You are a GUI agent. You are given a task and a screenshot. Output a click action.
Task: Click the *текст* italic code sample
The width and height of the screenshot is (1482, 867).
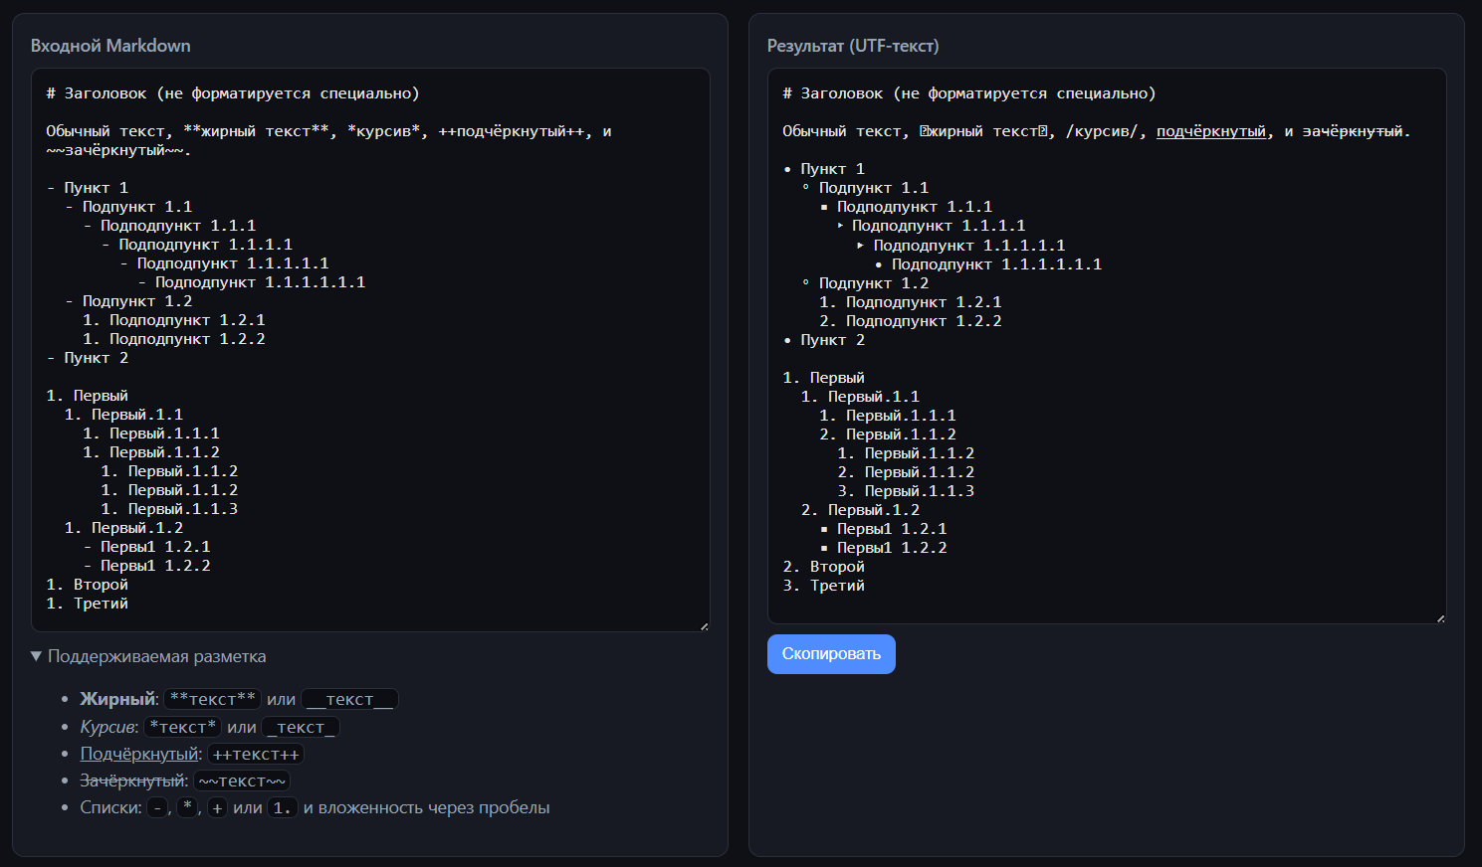point(182,727)
